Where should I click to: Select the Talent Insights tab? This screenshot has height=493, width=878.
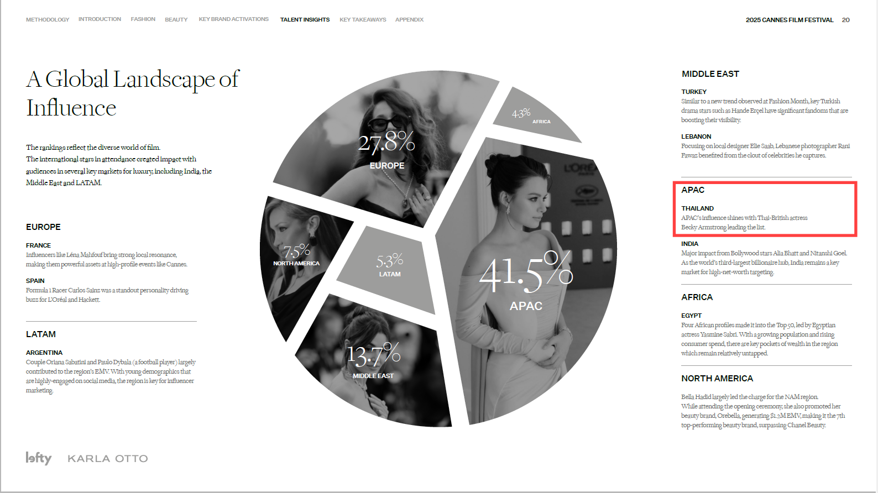(305, 20)
